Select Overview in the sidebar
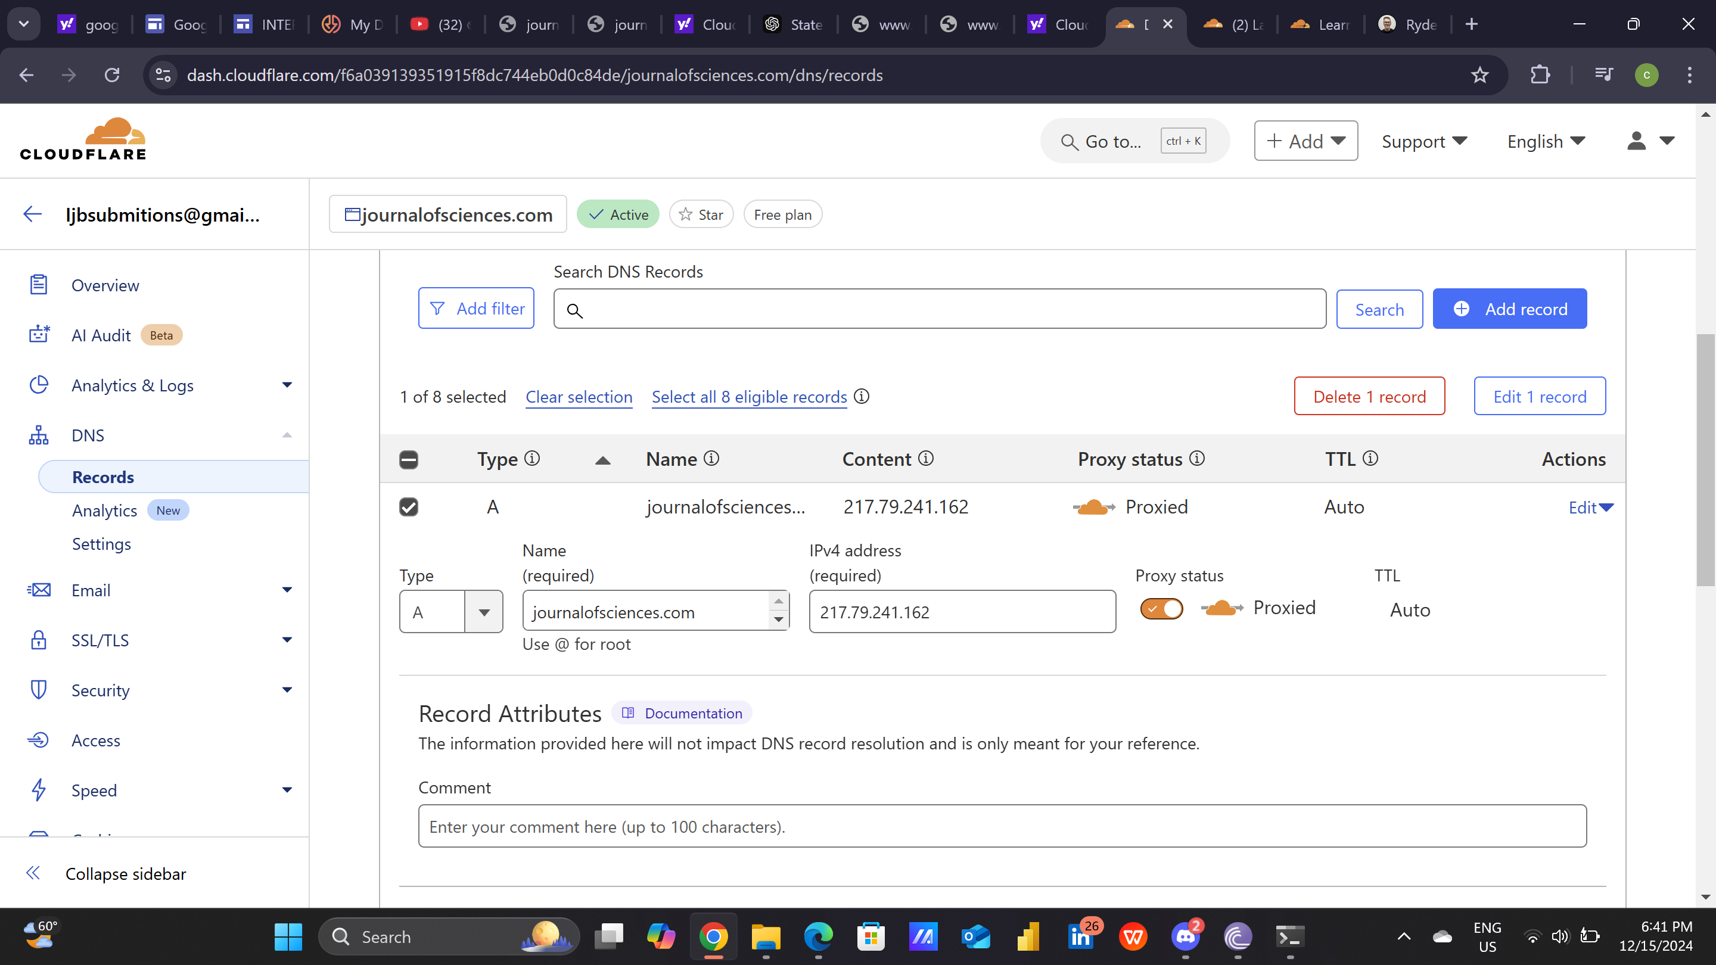1716x965 pixels. click(x=105, y=286)
